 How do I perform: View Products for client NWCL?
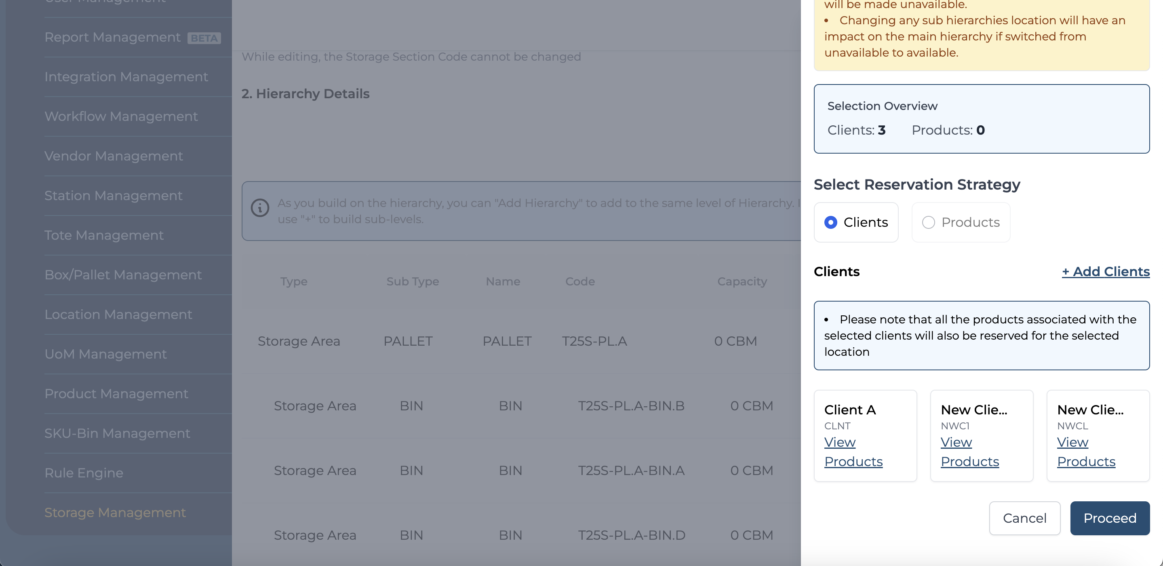point(1086,452)
